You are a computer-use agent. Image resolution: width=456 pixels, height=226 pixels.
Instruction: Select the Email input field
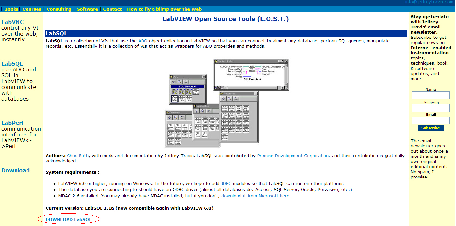click(430, 121)
